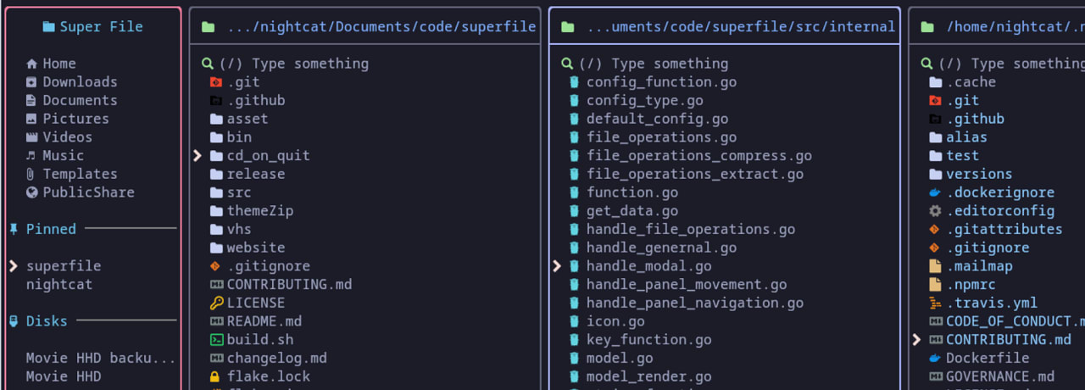Select changelog.md file
This screenshot has width=1085, height=390.
[276, 359]
